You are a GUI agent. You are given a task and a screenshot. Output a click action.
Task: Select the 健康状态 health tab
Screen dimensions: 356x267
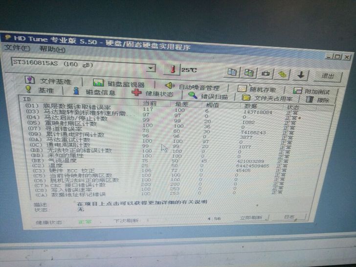[x=153, y=93]
